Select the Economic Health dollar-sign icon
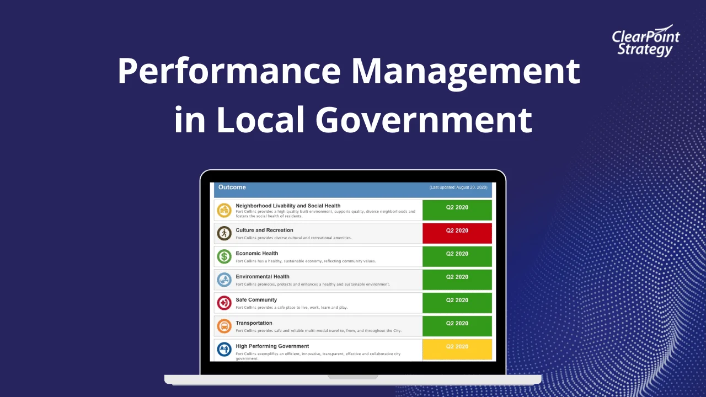This screenshot has height=397, width=706. (x=224, y=256)
